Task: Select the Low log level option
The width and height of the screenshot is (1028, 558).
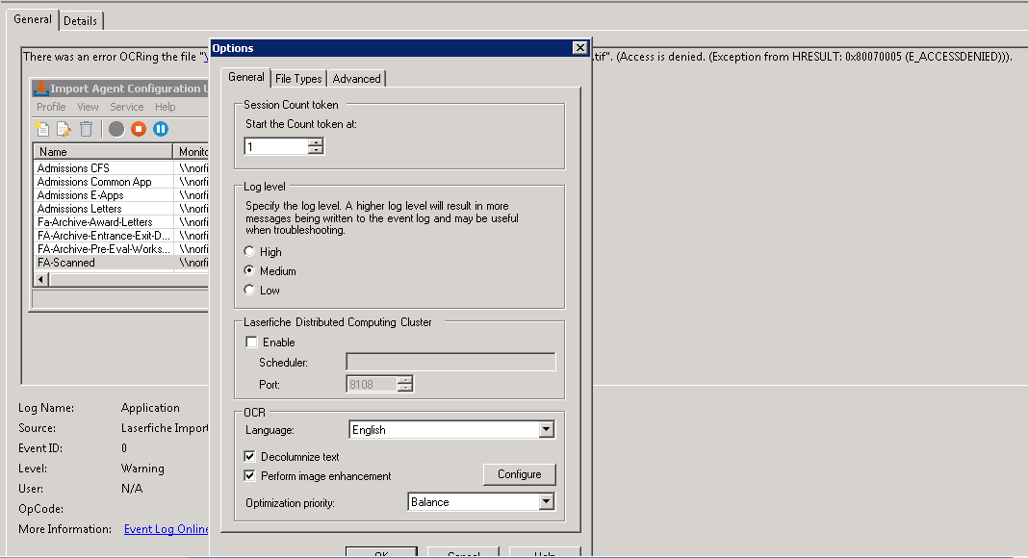Action: coord(250,291)
